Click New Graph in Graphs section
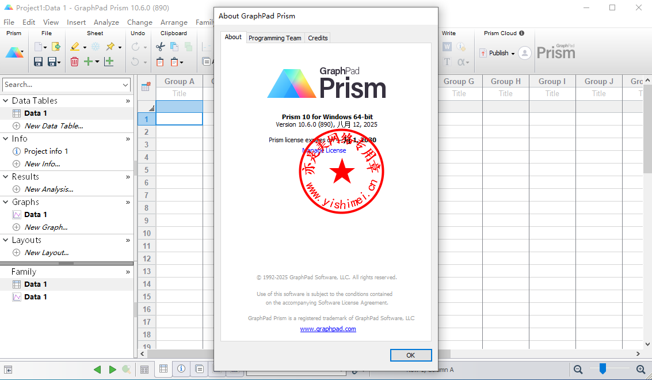The width and height of the screenshot is (652, 380). [45, 227]
